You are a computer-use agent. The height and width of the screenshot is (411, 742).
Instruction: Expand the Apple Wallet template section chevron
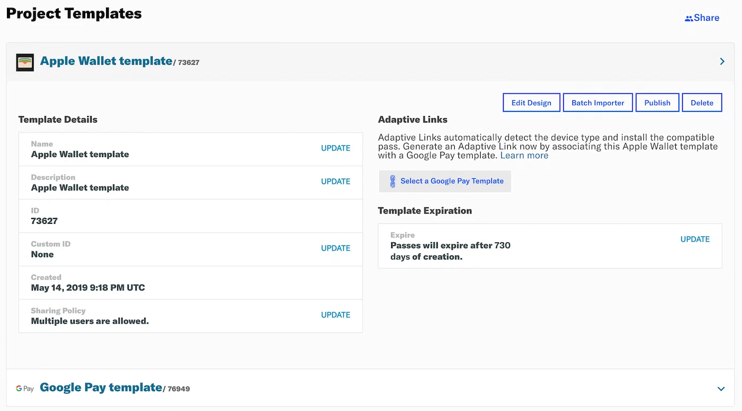pyautogui.click(x=721, y=61)
